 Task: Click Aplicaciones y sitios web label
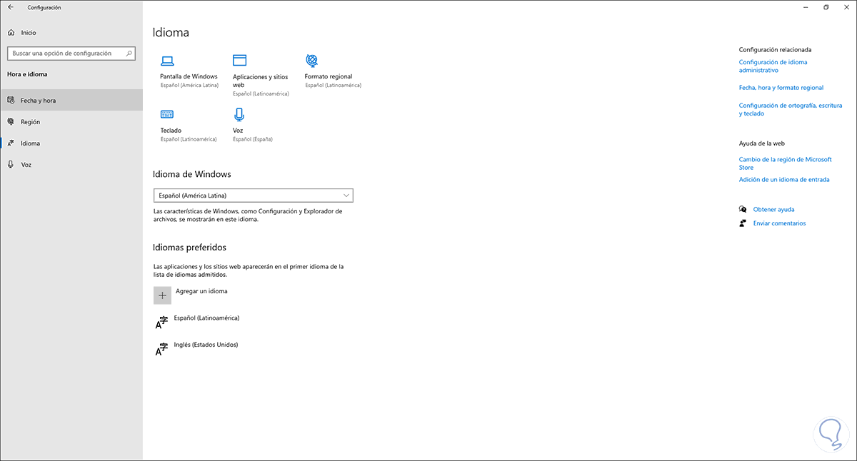coord(260,81)
